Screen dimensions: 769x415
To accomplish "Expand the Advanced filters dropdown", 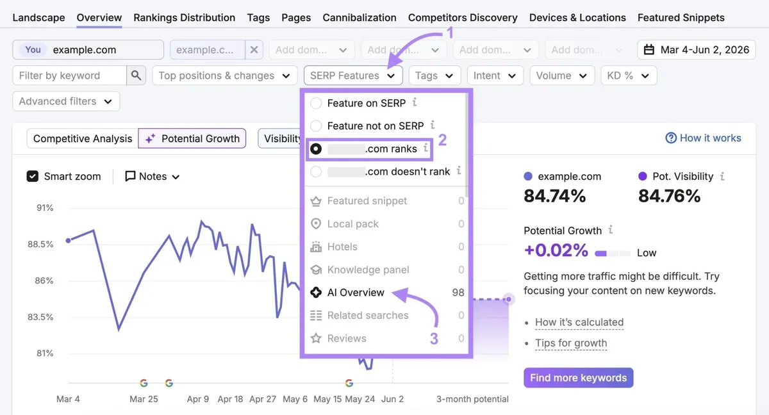I will coord(66,101).
